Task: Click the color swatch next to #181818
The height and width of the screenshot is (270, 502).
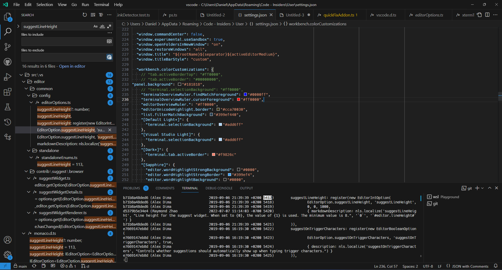Action: pyautogui.click(x=179, y=84)
